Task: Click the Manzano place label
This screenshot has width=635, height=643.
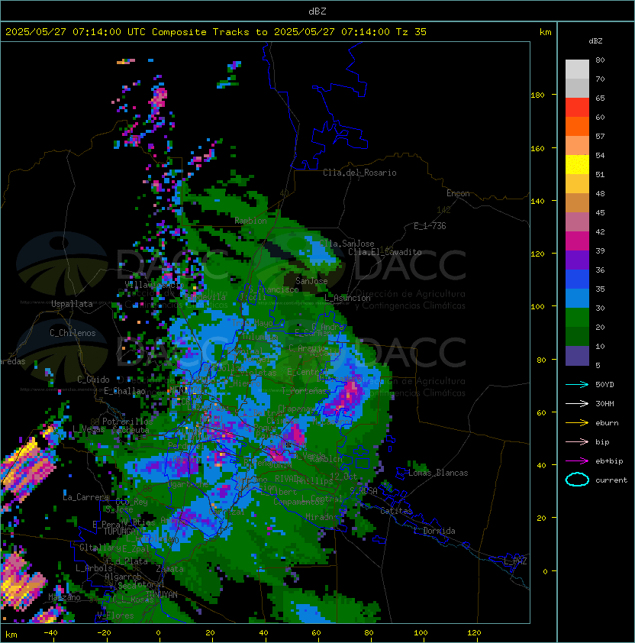Action: pyautogui.click(x=64, y=597)
